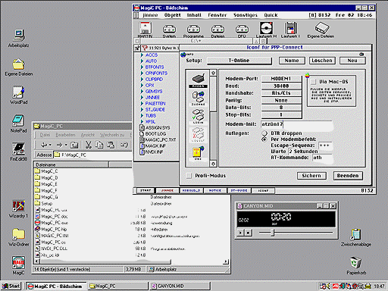The image size is (388, 291).
Task: Click the Escape-Sequenz input field
Action: click(x=325, y=145)
